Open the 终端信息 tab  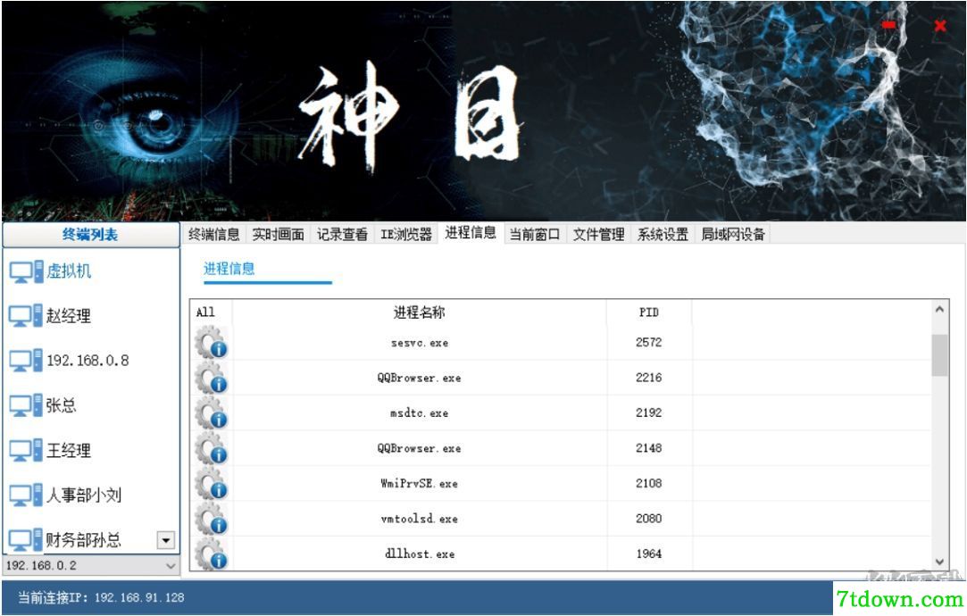tap(213, 234)
